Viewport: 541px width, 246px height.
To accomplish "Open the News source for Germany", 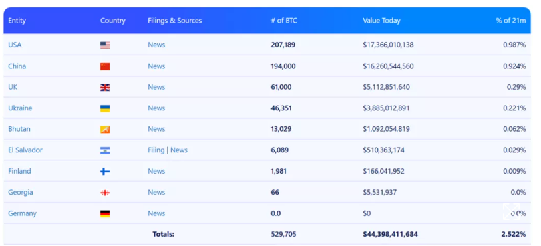I will tap(156, 213).
